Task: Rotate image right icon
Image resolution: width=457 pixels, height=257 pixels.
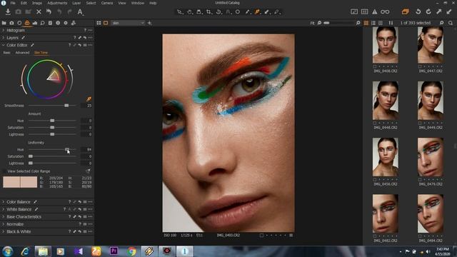Action: point(428,11)
